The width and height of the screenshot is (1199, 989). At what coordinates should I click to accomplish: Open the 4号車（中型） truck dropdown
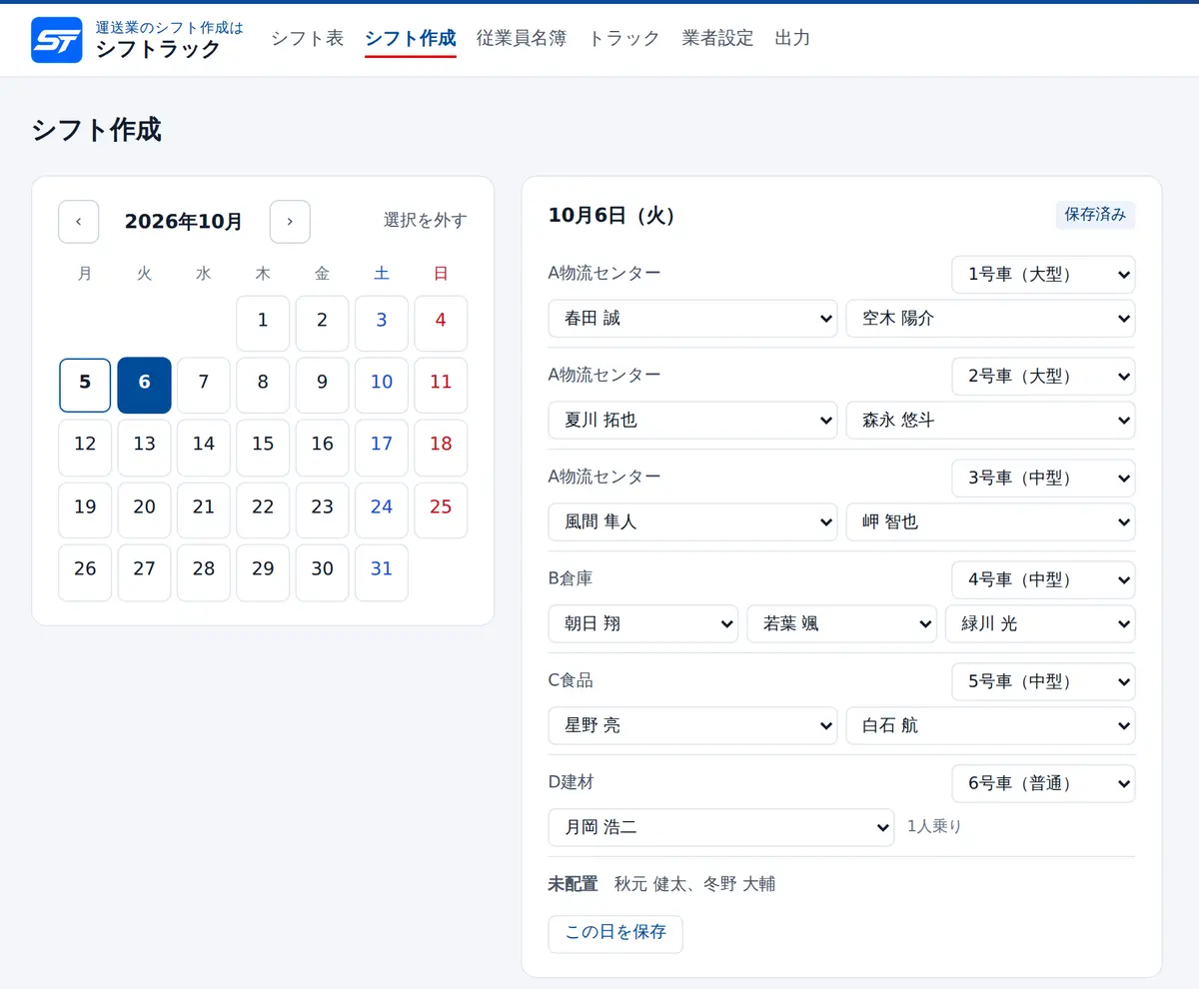coord(1043,580)
